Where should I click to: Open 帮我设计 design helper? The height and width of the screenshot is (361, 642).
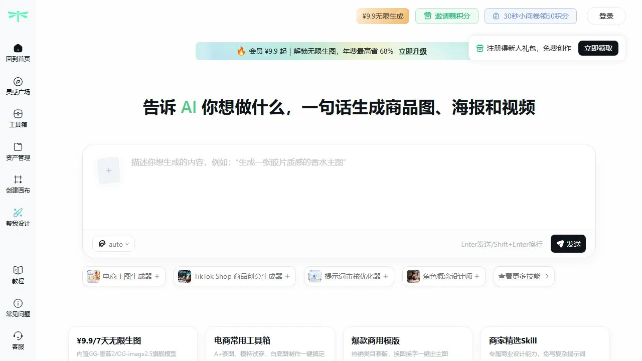coord(18,217)
